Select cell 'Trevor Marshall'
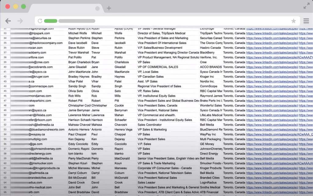Screen dimensions: 313x196 (x=79, y=53)
